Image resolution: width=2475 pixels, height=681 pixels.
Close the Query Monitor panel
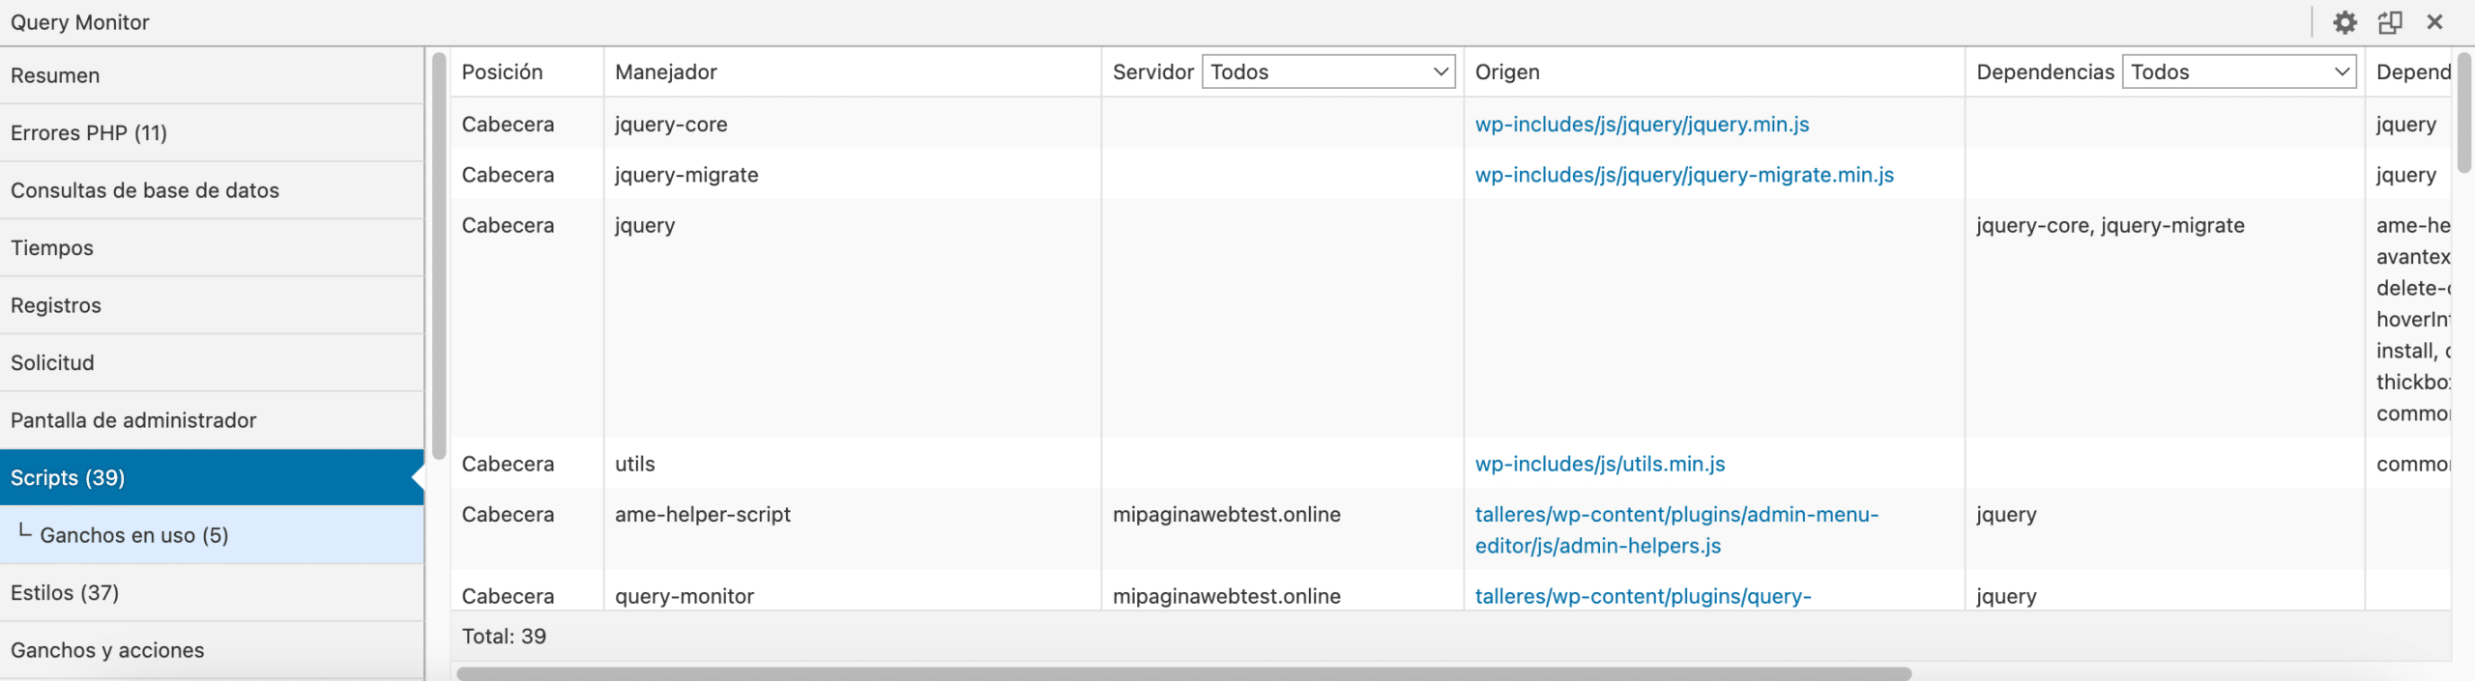pyautogui.click(x=2434, y=22)
